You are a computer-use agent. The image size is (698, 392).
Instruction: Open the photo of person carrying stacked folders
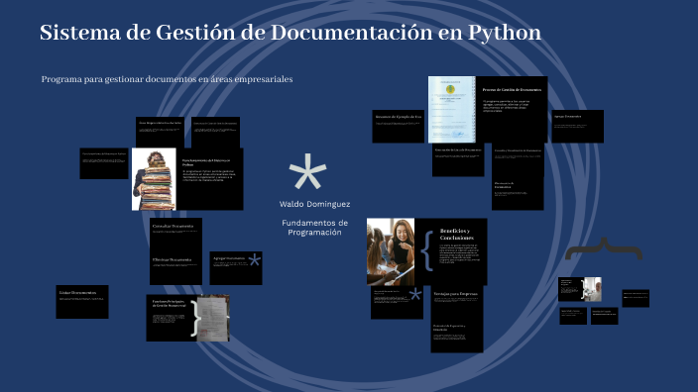154,179
